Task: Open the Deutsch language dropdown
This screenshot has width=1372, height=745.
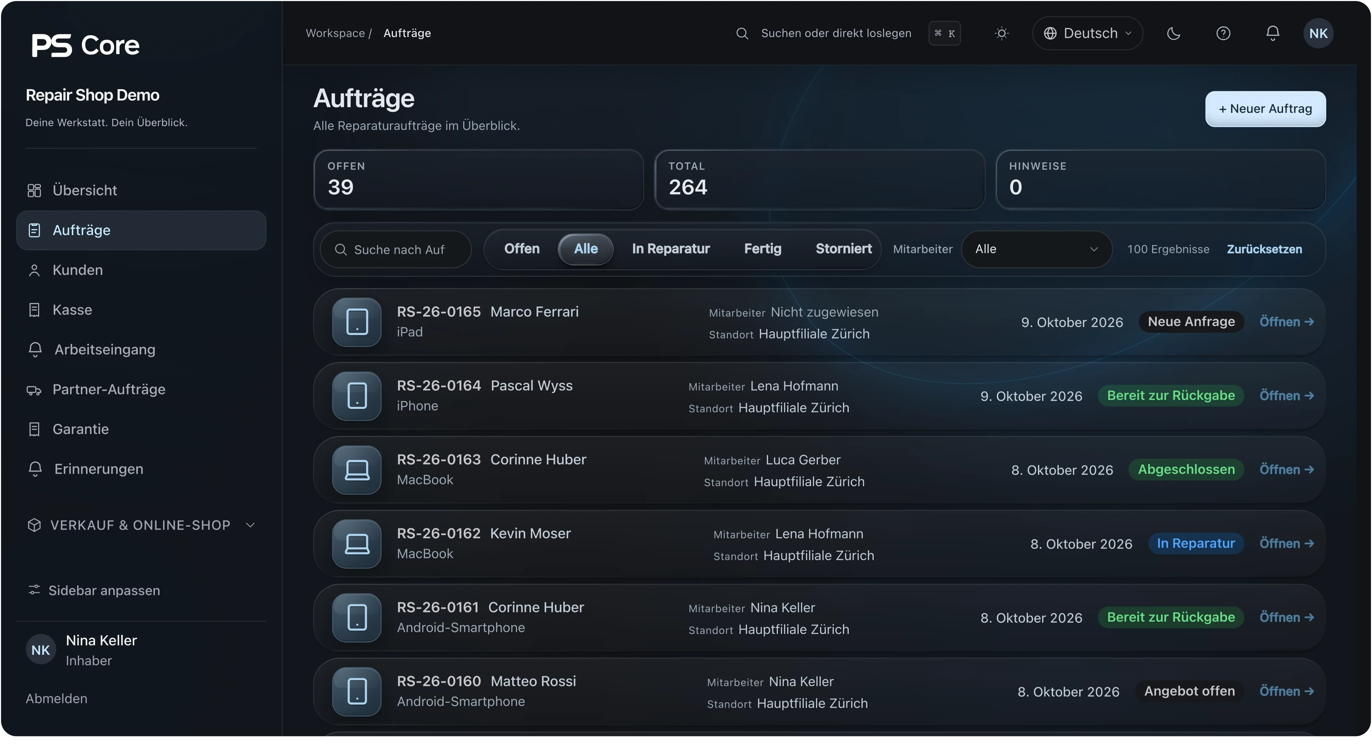Action: click(1087, 33)
